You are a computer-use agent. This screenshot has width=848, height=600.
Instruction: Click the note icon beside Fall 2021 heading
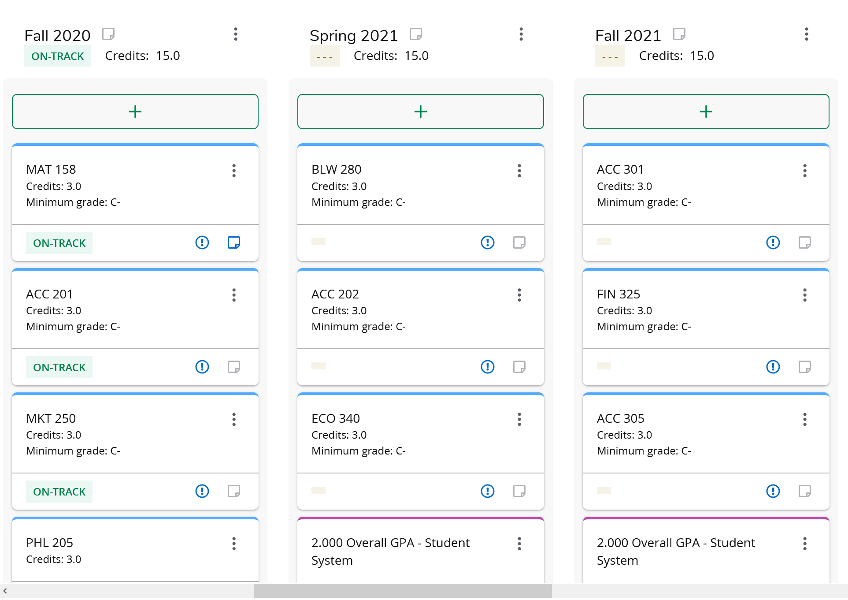679,34
